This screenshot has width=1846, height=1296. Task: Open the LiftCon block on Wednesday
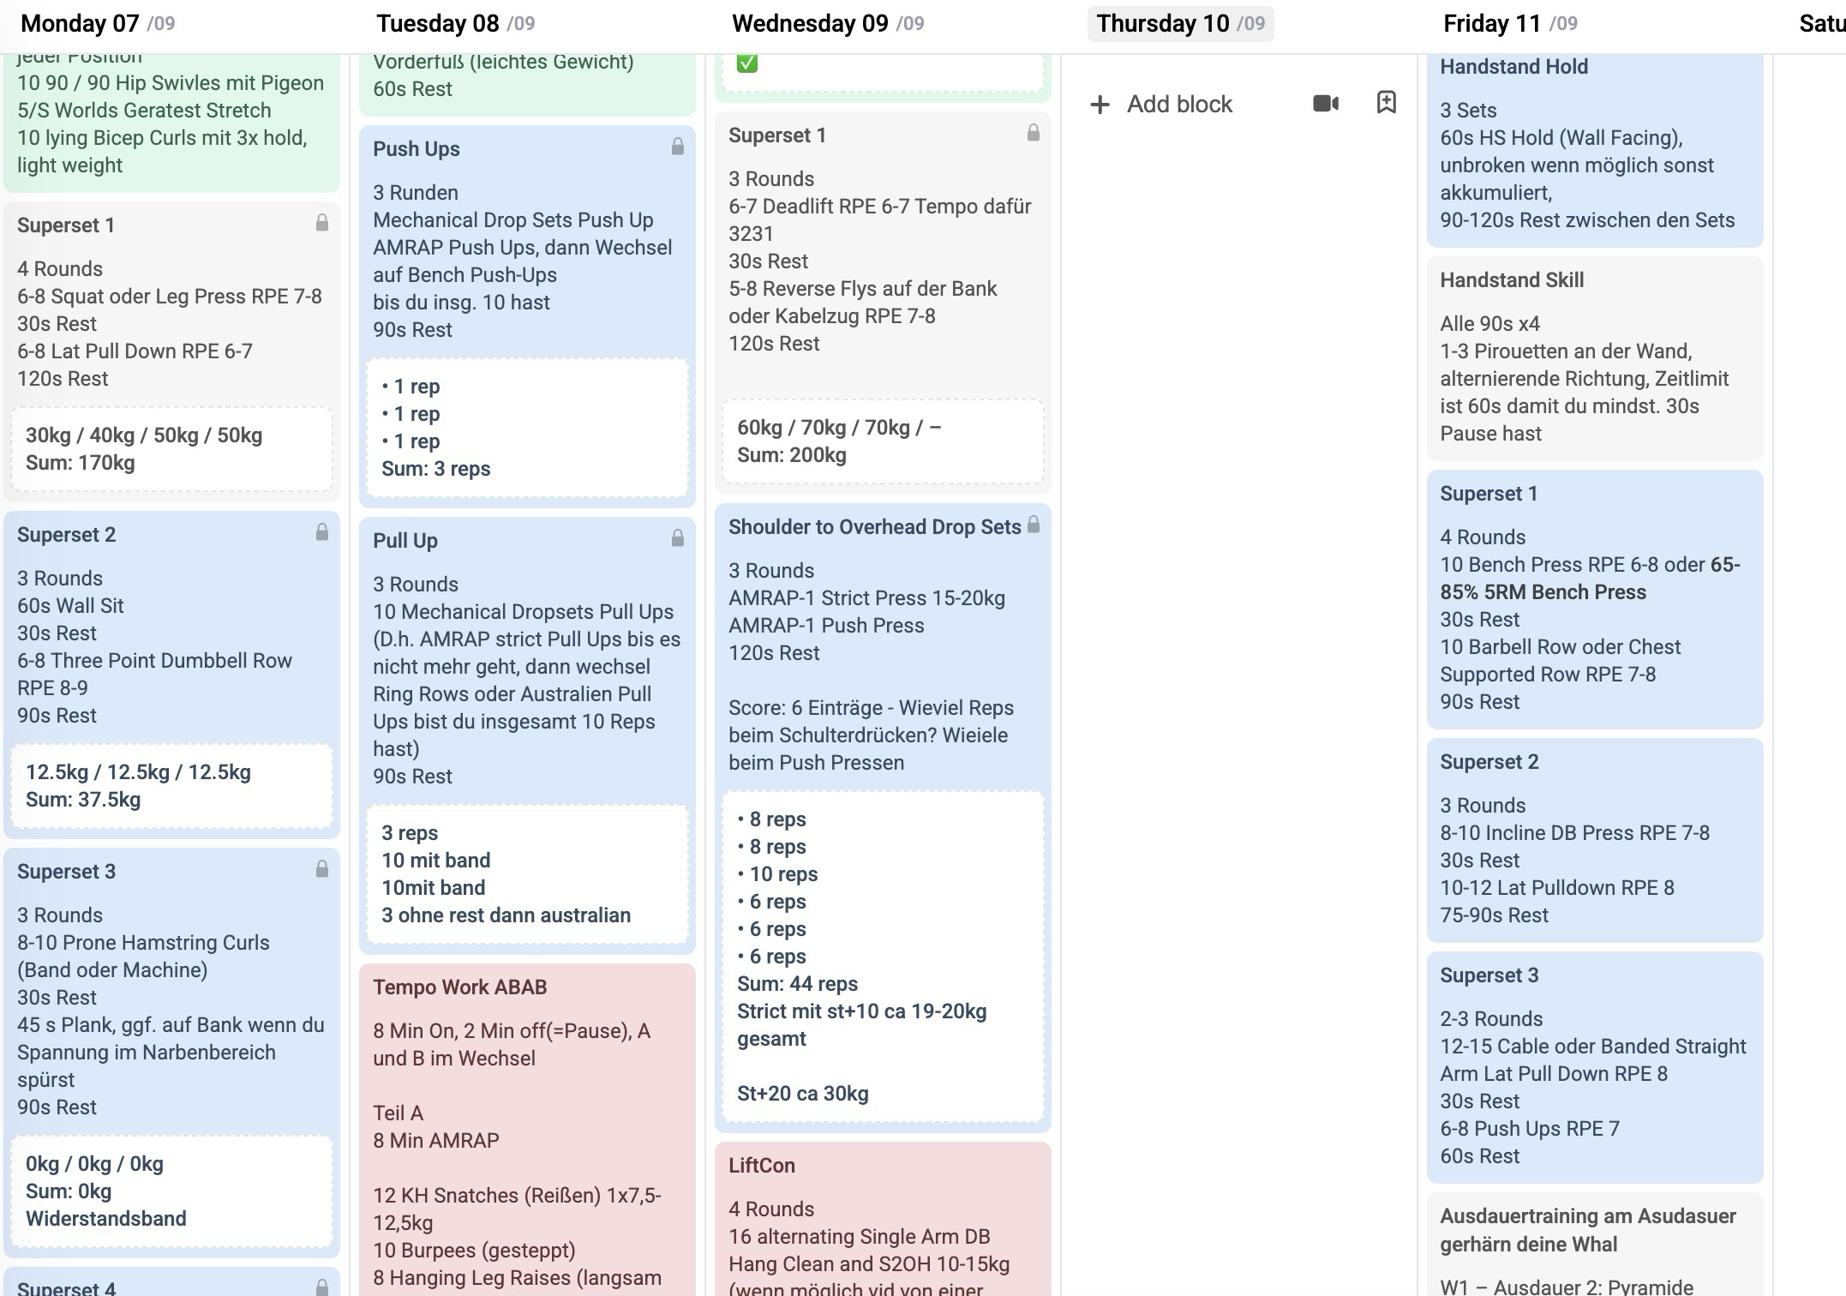click(883, 1219)
